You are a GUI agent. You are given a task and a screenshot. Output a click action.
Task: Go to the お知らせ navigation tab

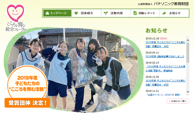[174, 13]
